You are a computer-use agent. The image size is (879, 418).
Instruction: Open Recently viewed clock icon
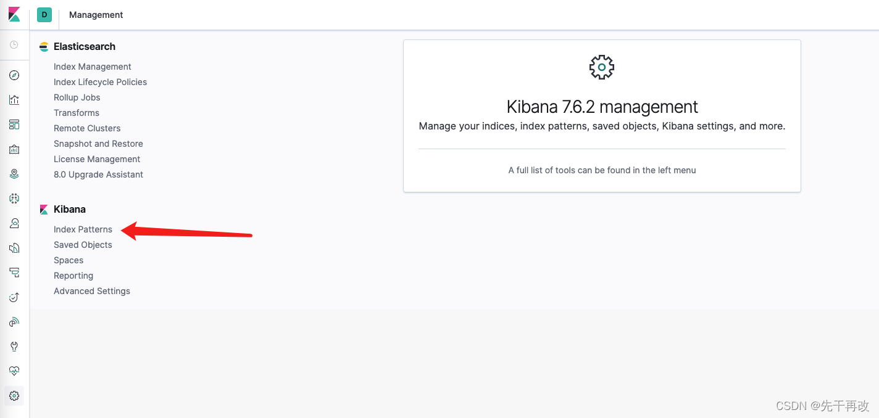pos(14,45)
